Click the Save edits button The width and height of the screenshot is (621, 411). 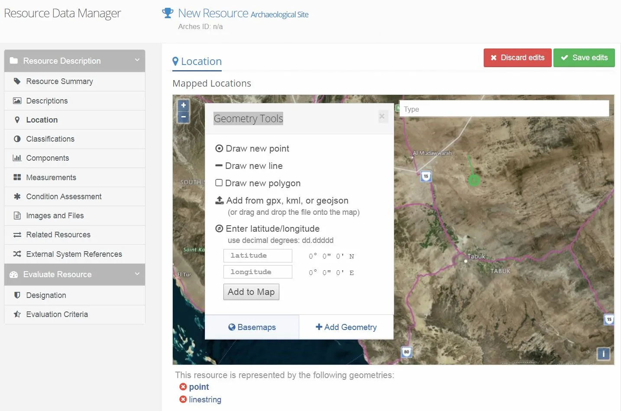[x=584, y=58]
